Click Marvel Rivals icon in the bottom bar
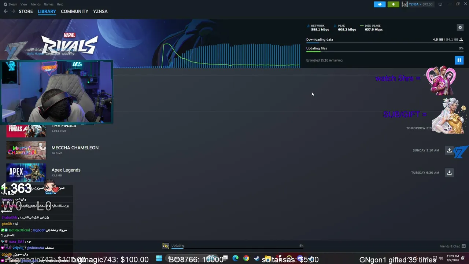Image resolution: width=469 pixels, height=264 pixels. [x=166, y=246]
